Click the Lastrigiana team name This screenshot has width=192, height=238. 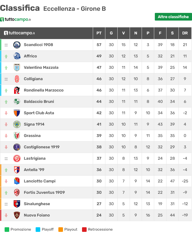(35, 158)
